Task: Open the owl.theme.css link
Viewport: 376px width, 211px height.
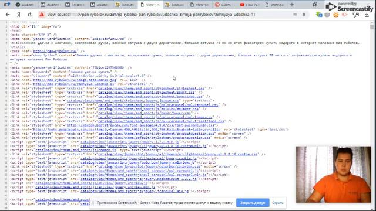Action: 155,117
